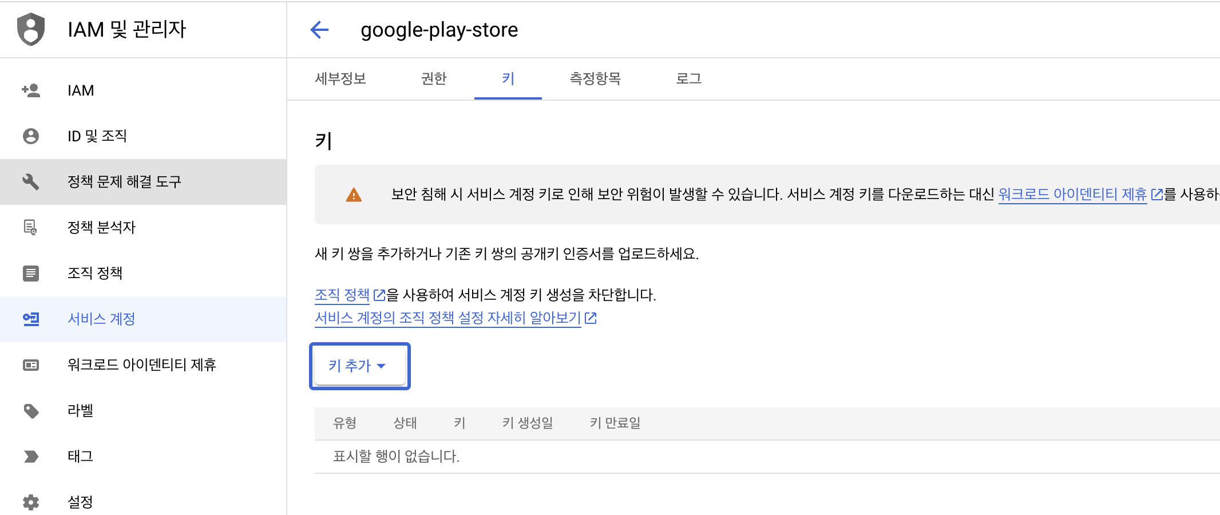Click the IAM 및 관리자 header title
1220x515 pixels.
pos(127,29)
